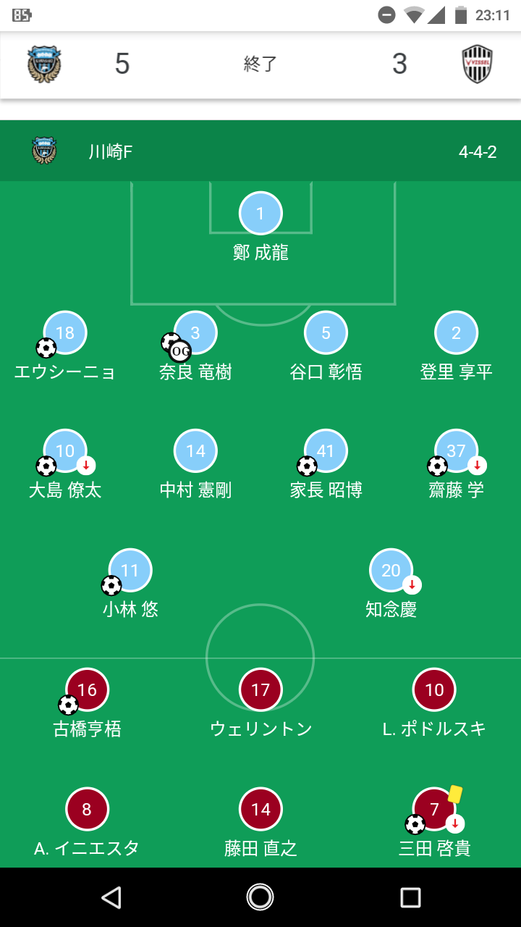This screenshot has width=521, height=927.
Task: Open the recent apps square button
Action: point(410,897)
